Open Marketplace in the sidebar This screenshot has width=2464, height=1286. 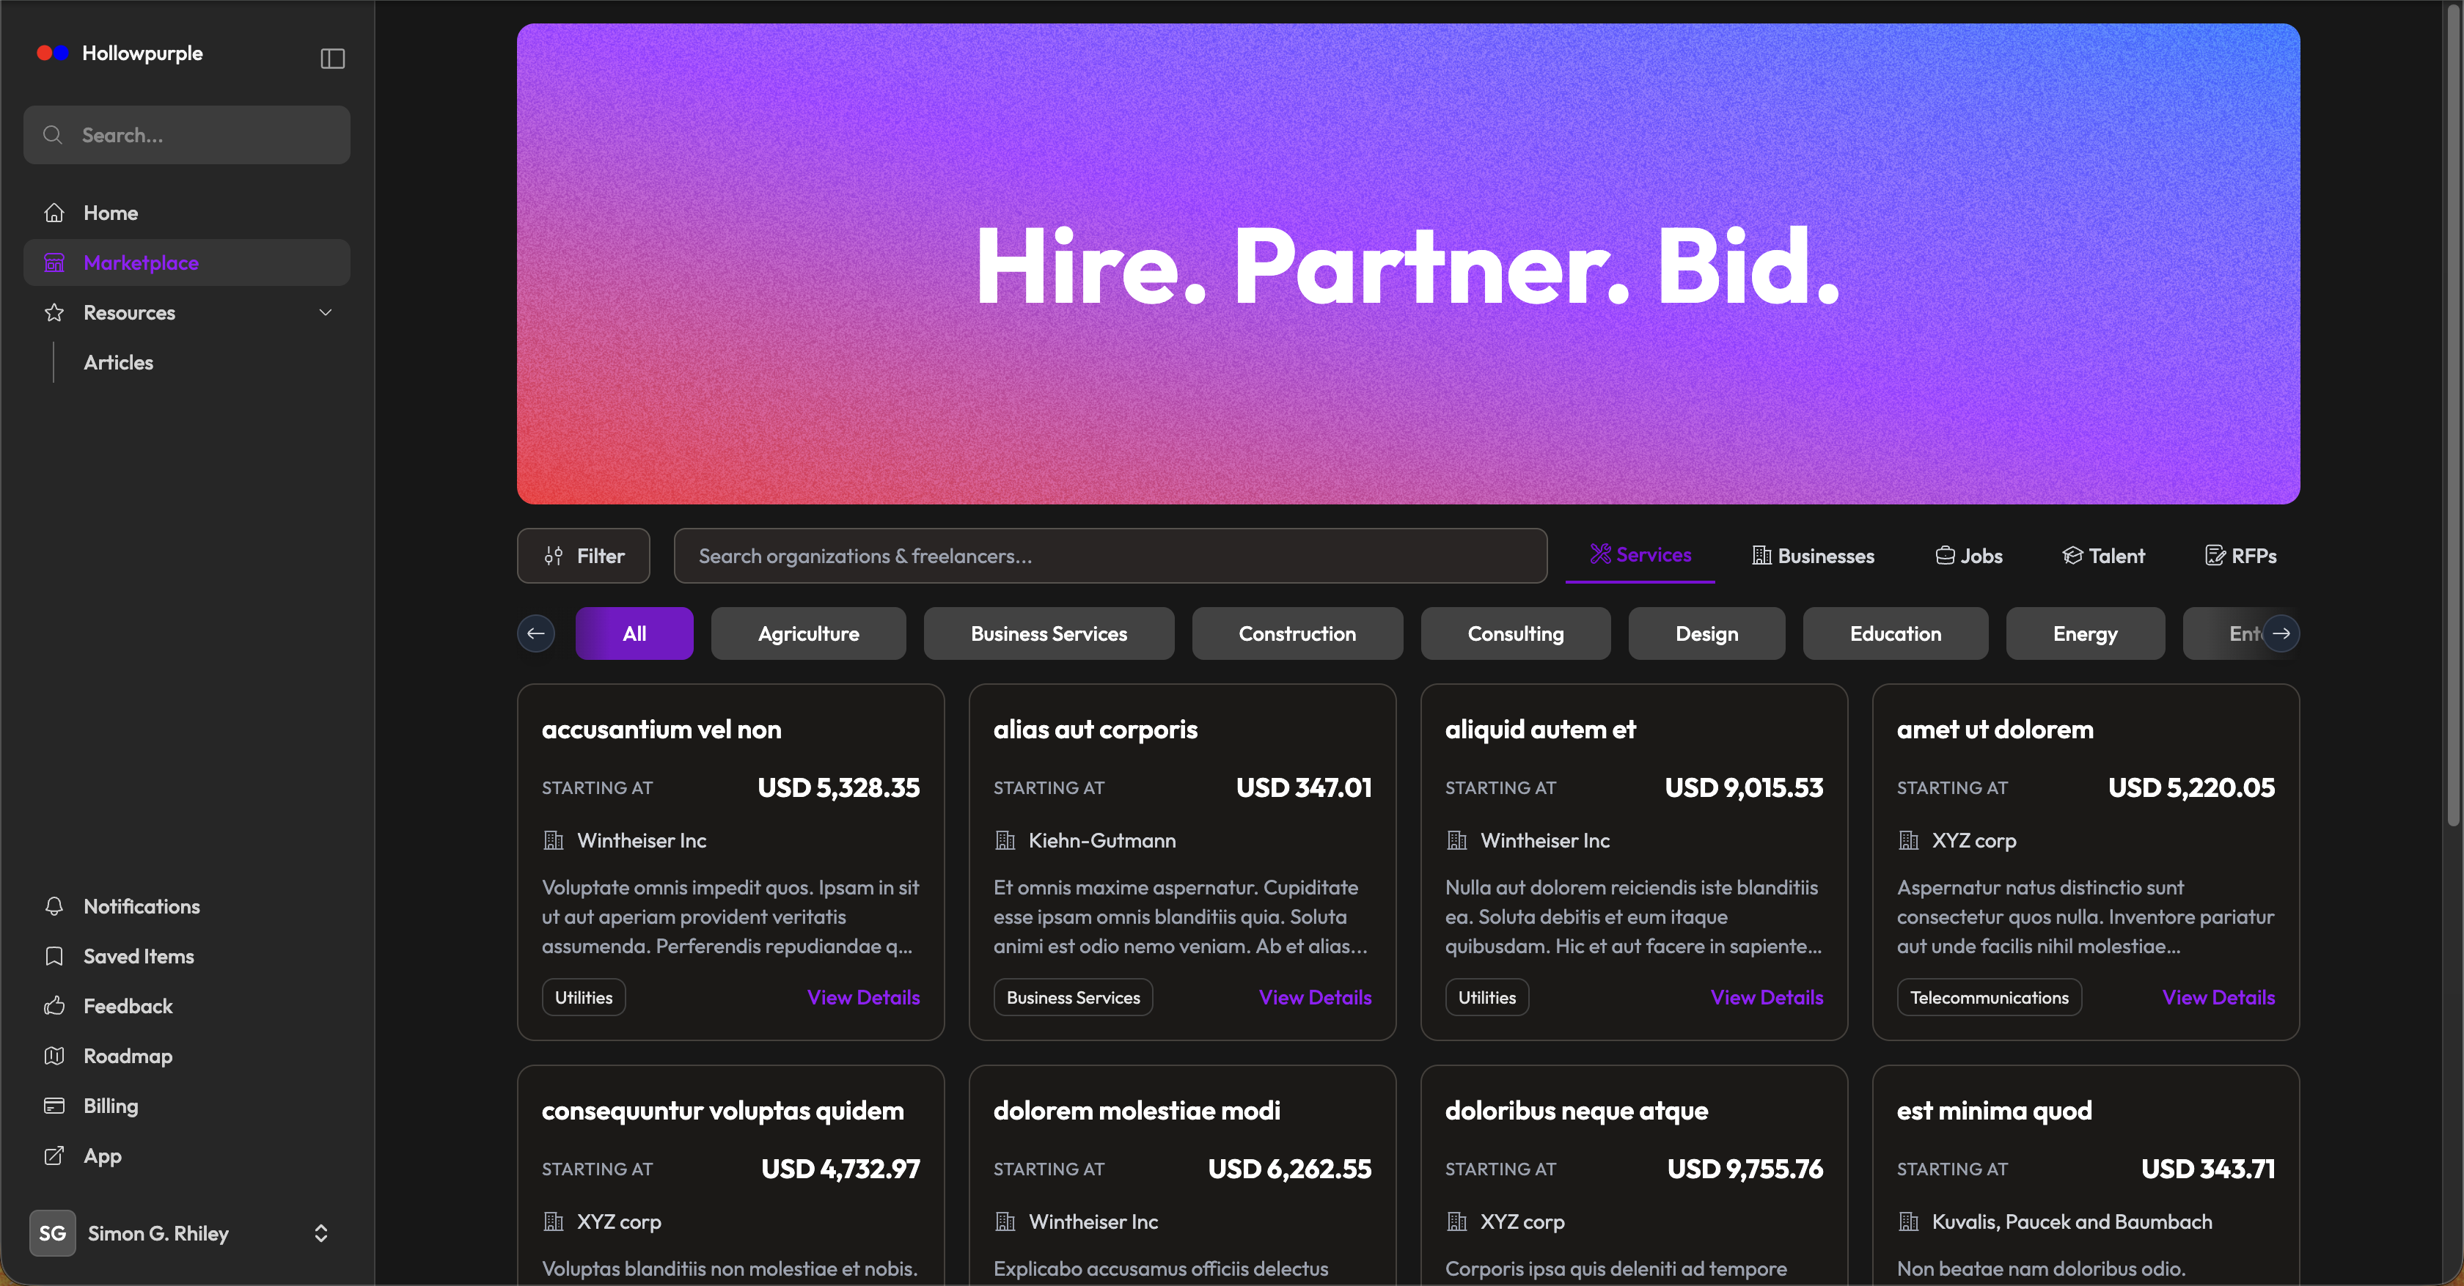[x=186, y=263]
